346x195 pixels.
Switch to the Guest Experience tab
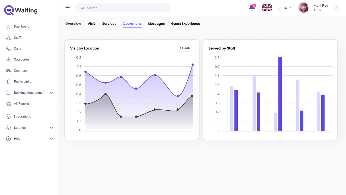tap(186, 24)
